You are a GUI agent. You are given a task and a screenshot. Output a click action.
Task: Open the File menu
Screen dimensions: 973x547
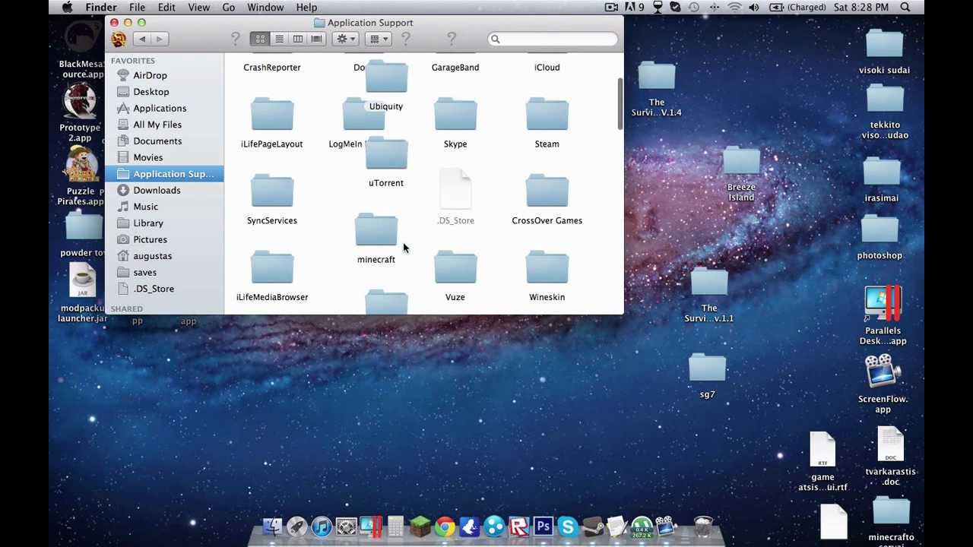(137, 8)
